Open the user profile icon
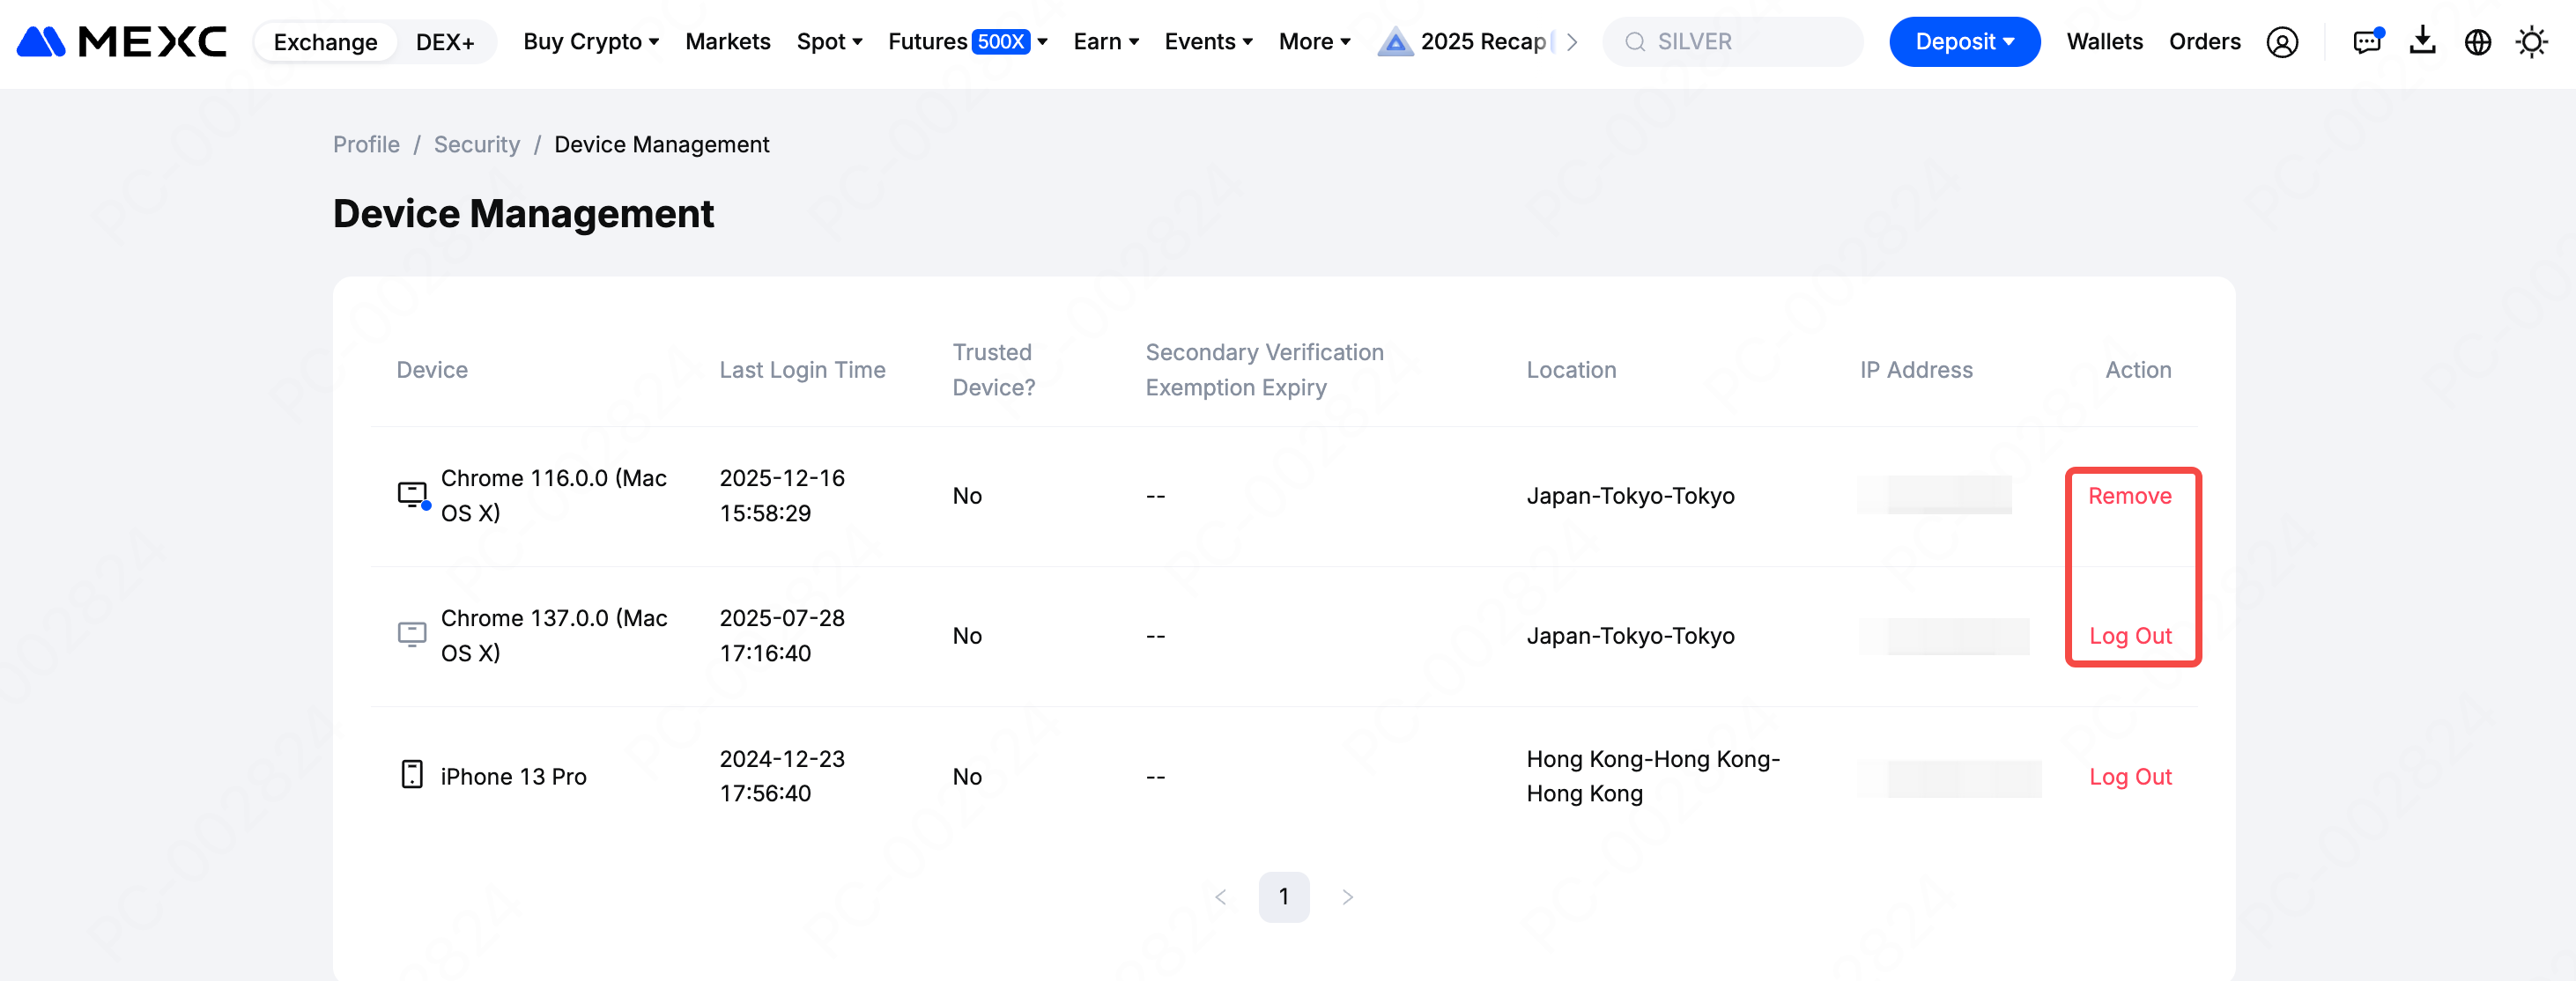The image size is (2576, 981). pos(2283,42)
